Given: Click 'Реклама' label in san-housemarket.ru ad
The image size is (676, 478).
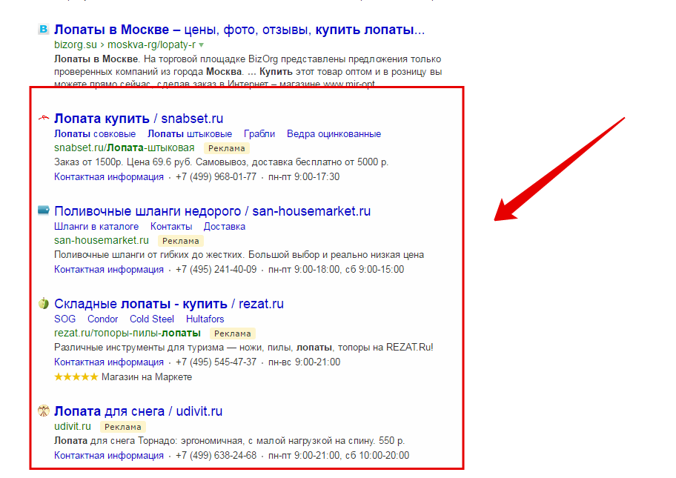Looking at the screenshot, I should point(181,241).
